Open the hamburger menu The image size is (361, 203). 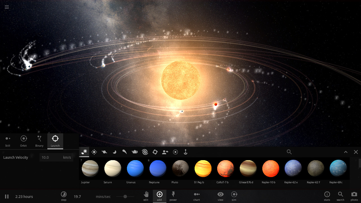6,7
